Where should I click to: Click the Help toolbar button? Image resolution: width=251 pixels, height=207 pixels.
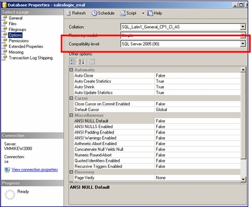point(155,13)
